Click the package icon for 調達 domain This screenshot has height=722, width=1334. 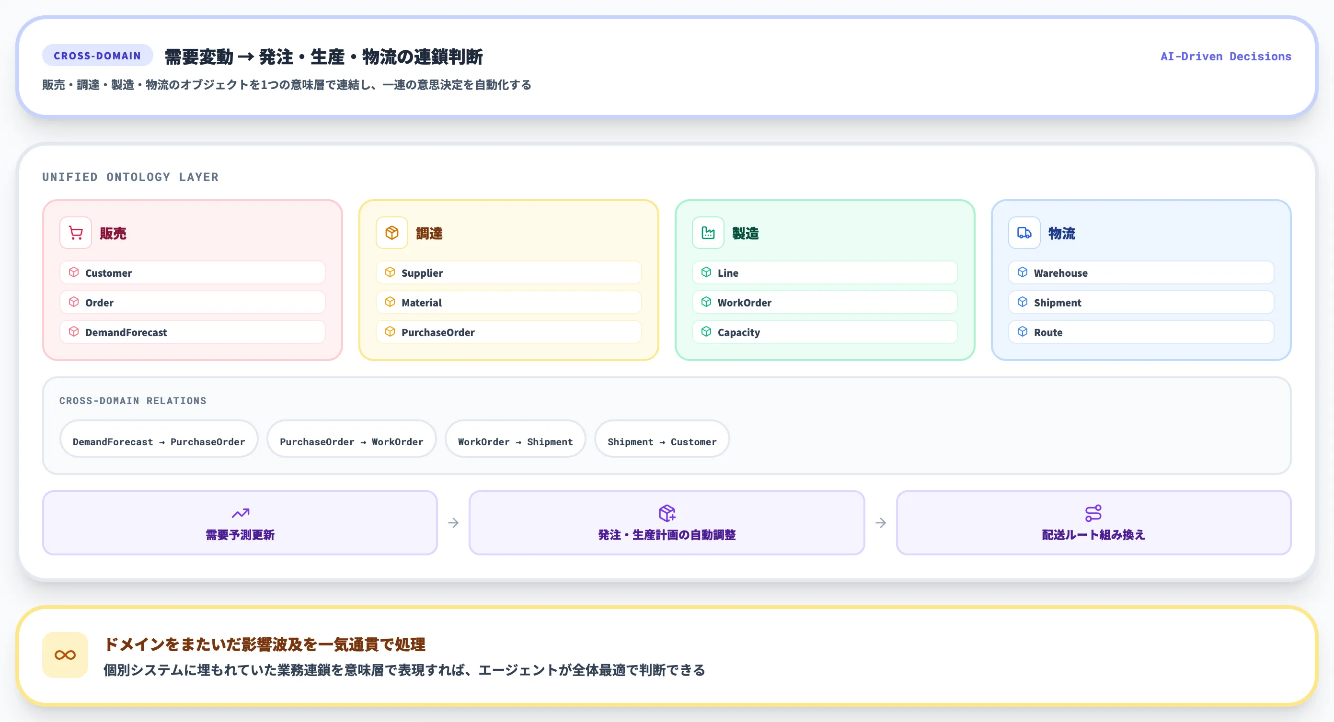point(391,232)
